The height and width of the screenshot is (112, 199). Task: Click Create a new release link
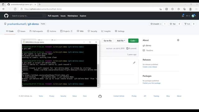coord(150,67)
